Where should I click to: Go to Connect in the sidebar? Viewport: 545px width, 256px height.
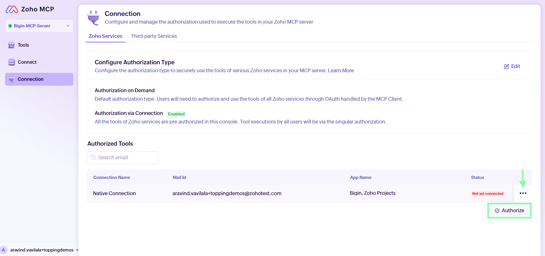pos(39,62)
